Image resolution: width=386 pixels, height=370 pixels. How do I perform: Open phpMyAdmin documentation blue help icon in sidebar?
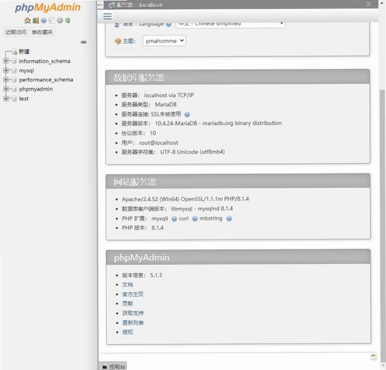pos(44,20)
